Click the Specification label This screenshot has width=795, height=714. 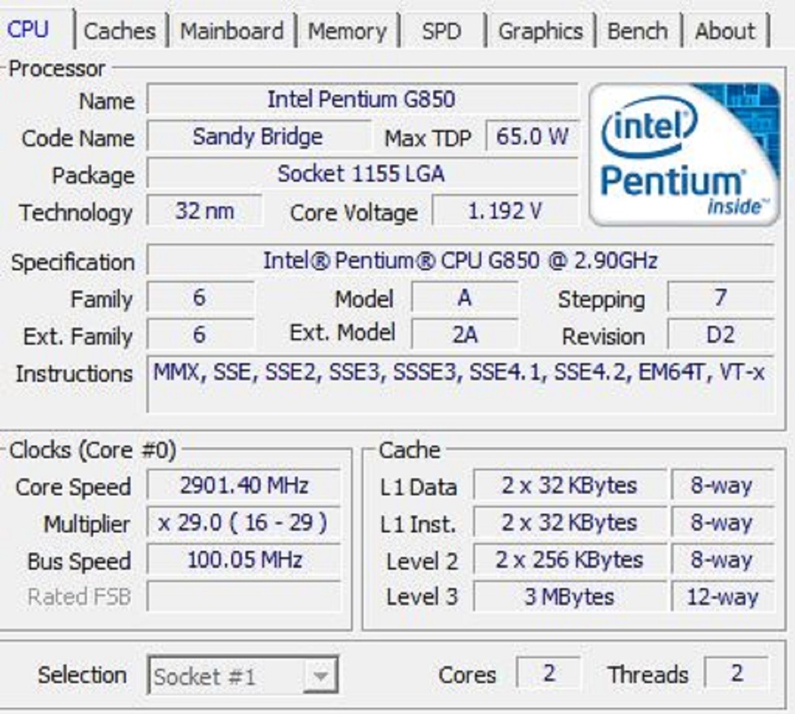(73, 262)
